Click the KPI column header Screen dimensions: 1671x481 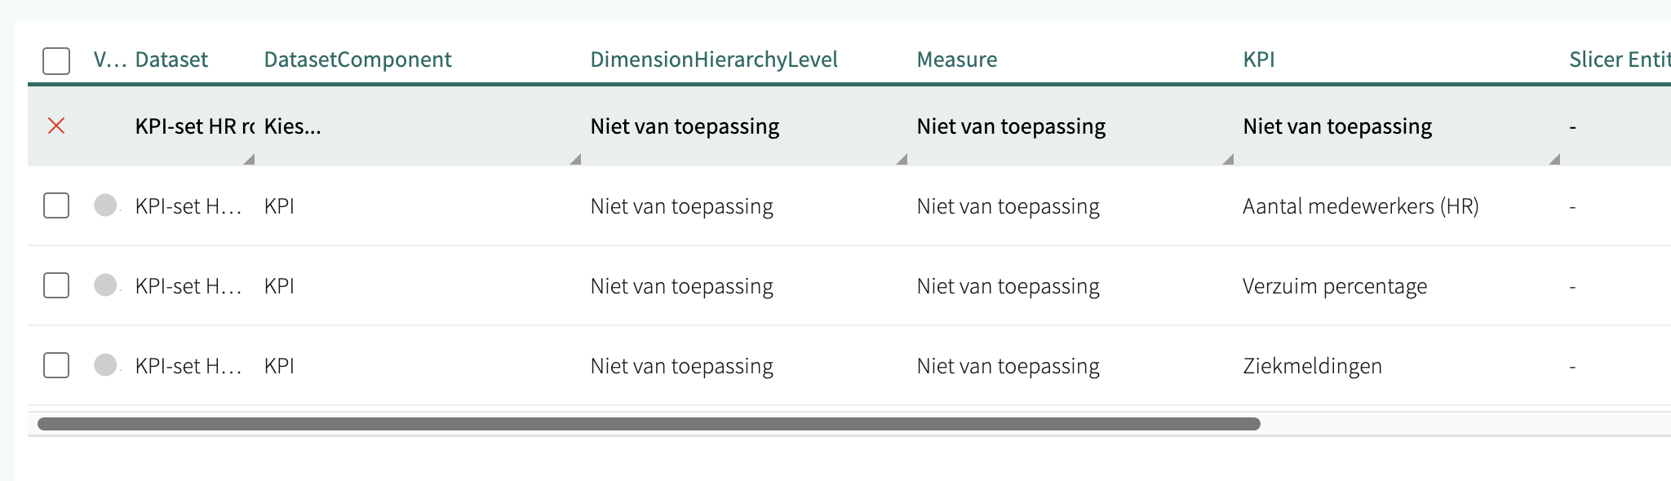[x=1259, y=60]
